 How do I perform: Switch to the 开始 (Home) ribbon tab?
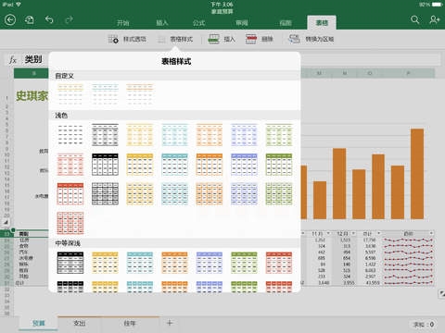pyautogui.click(x=123, y=23)
